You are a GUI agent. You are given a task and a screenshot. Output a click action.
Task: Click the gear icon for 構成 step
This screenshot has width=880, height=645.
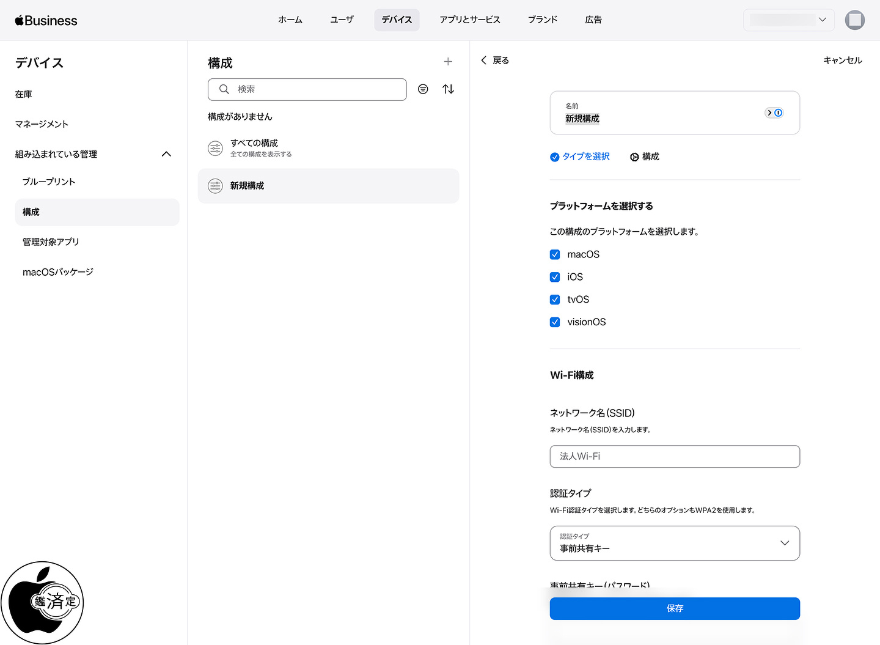point(634,157)
